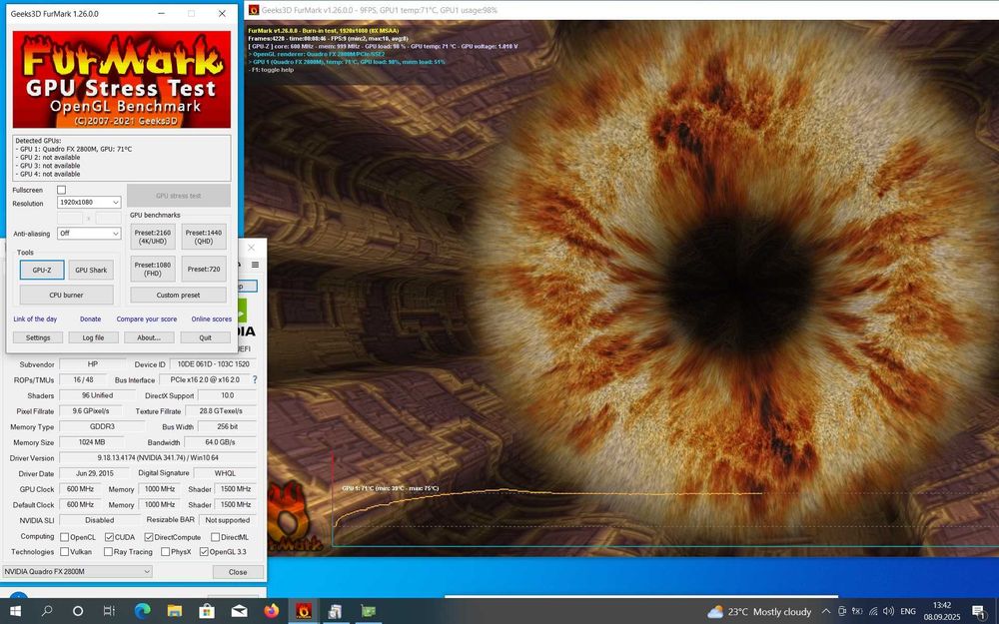Screen dimensions: 999x624
Task: Toggle the CUDA checkbox
Action: tap(109, 537)
